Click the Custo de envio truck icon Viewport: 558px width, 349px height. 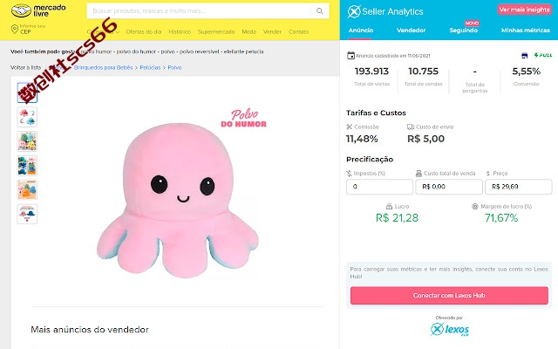411,127
